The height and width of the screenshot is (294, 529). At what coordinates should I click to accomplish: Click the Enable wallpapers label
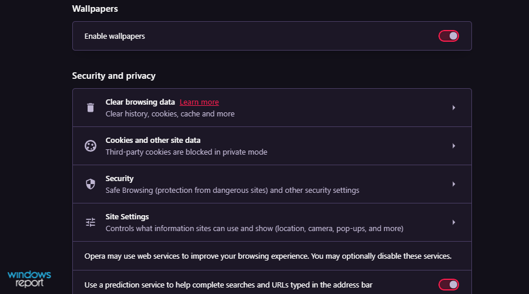pos(115,36)
